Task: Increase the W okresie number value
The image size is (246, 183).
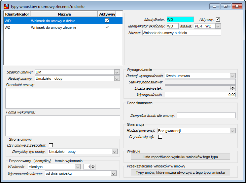Action: 93,165
